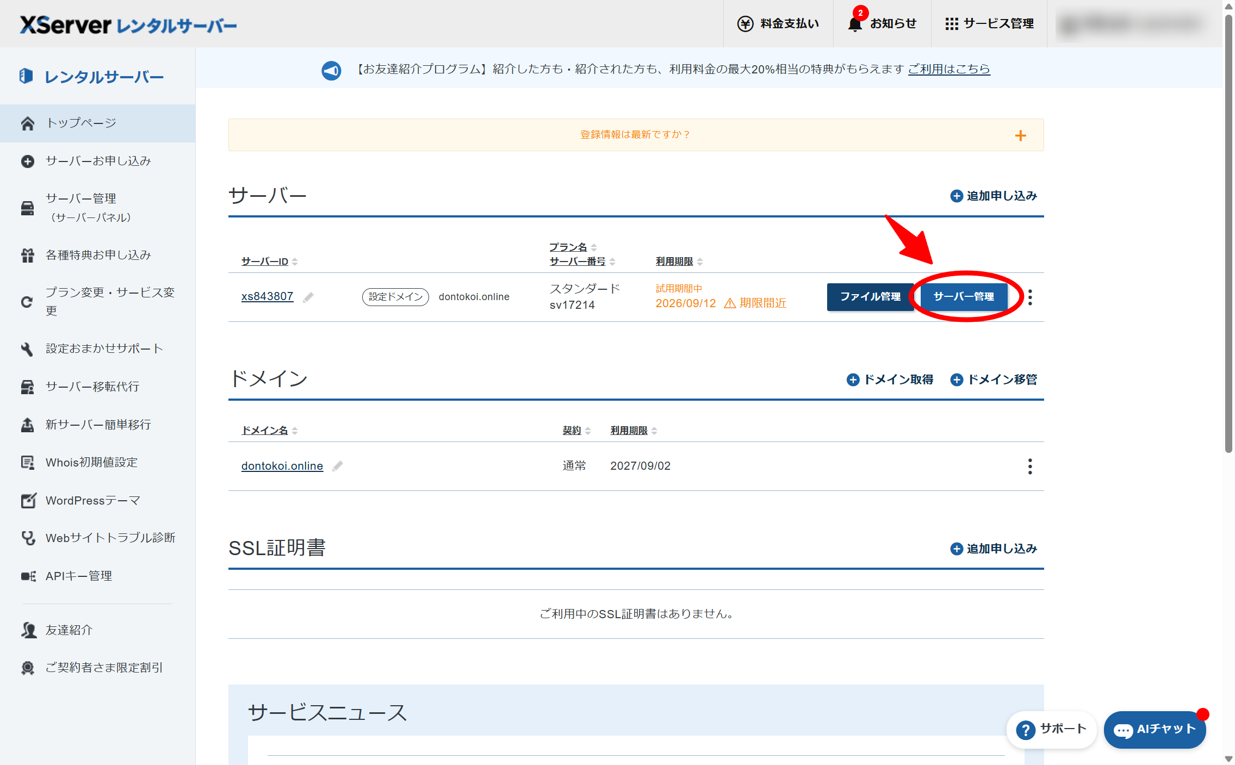The width and height of the screenshot is (1235, 765).
Task: Sort domains by 契約
Action: pyautogui.click(x=576, y=431)
